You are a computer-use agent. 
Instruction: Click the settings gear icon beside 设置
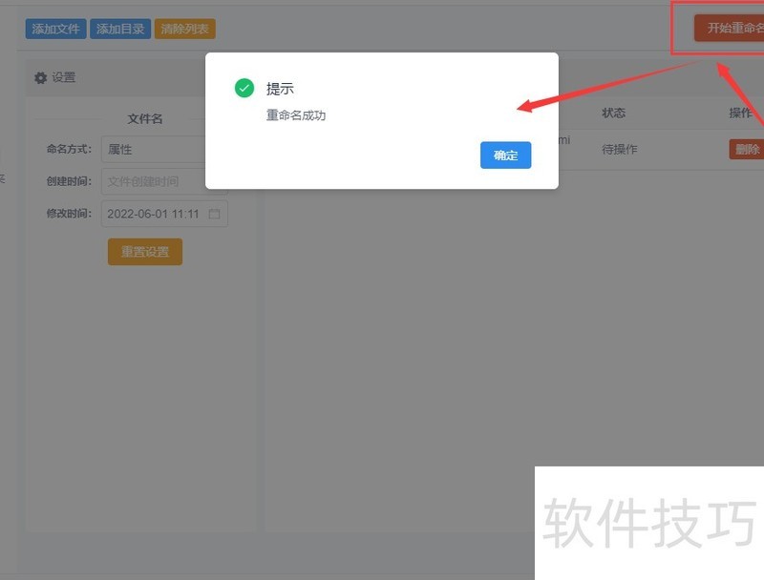[x=40, y=77]
